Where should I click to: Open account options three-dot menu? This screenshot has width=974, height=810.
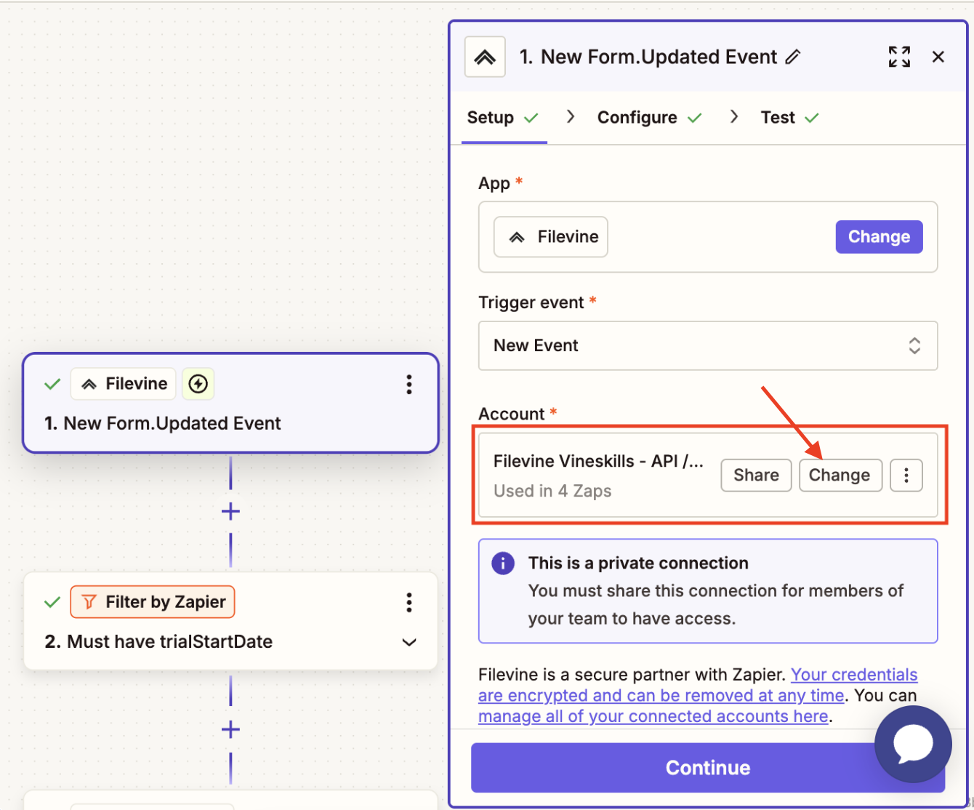[x=906, y=476]
